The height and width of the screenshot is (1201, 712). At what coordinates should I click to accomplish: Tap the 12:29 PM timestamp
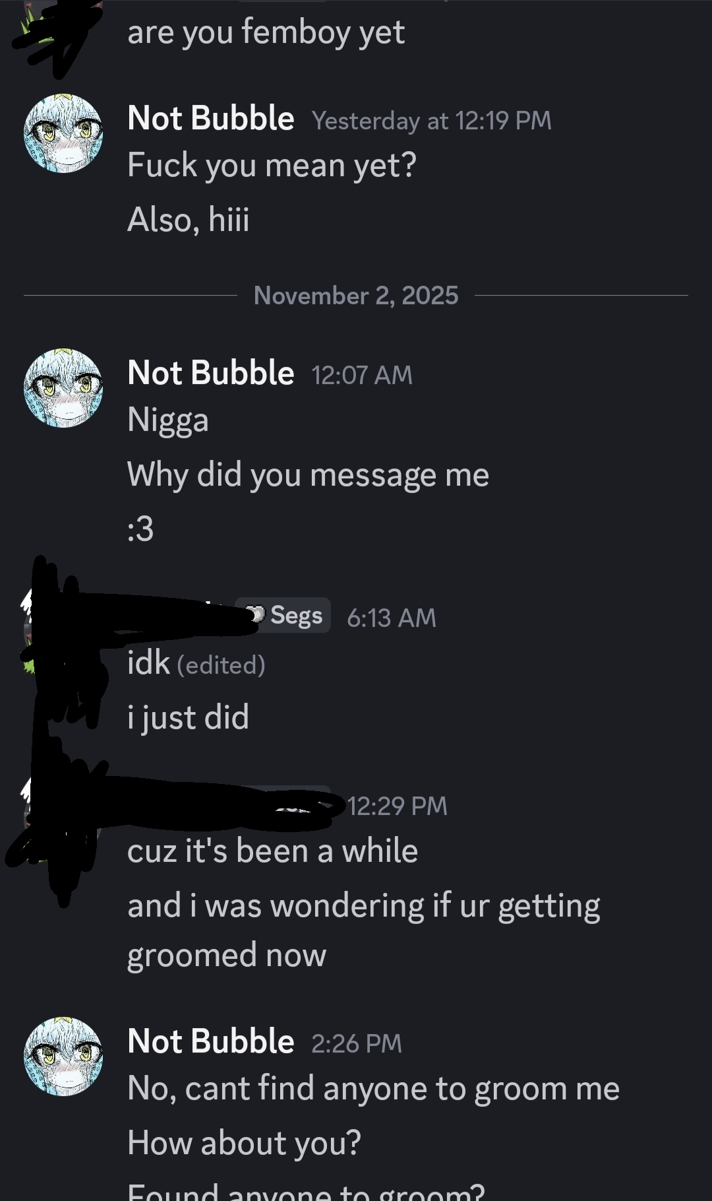click(x=398, y=806)
